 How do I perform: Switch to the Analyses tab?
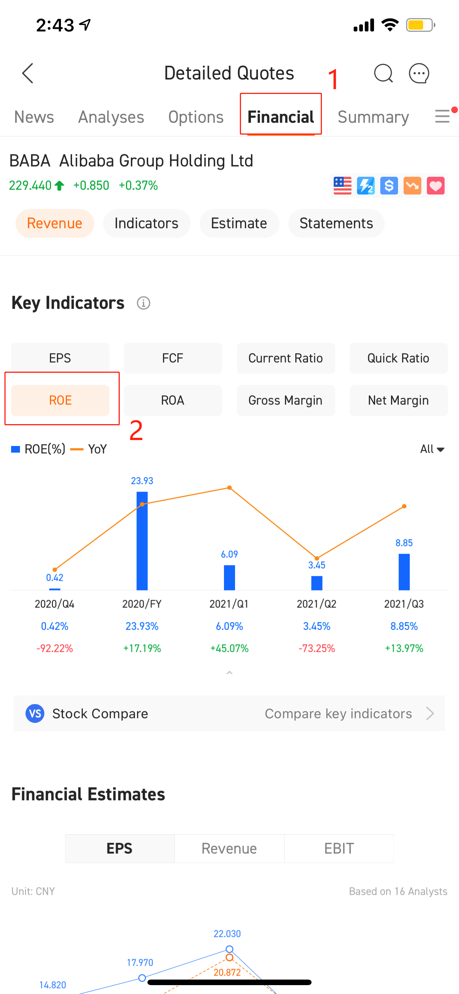[x=111, y=117]
